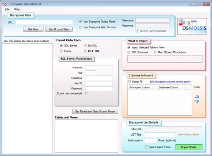Click the User ID field

(99, 83)
